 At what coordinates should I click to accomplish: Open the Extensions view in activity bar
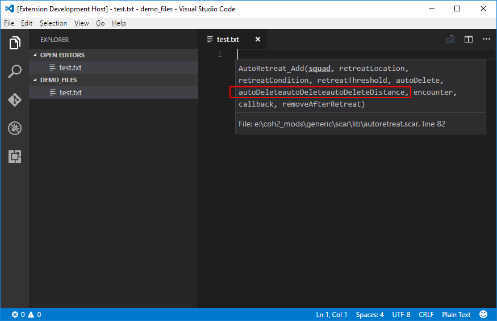(15, 157)
